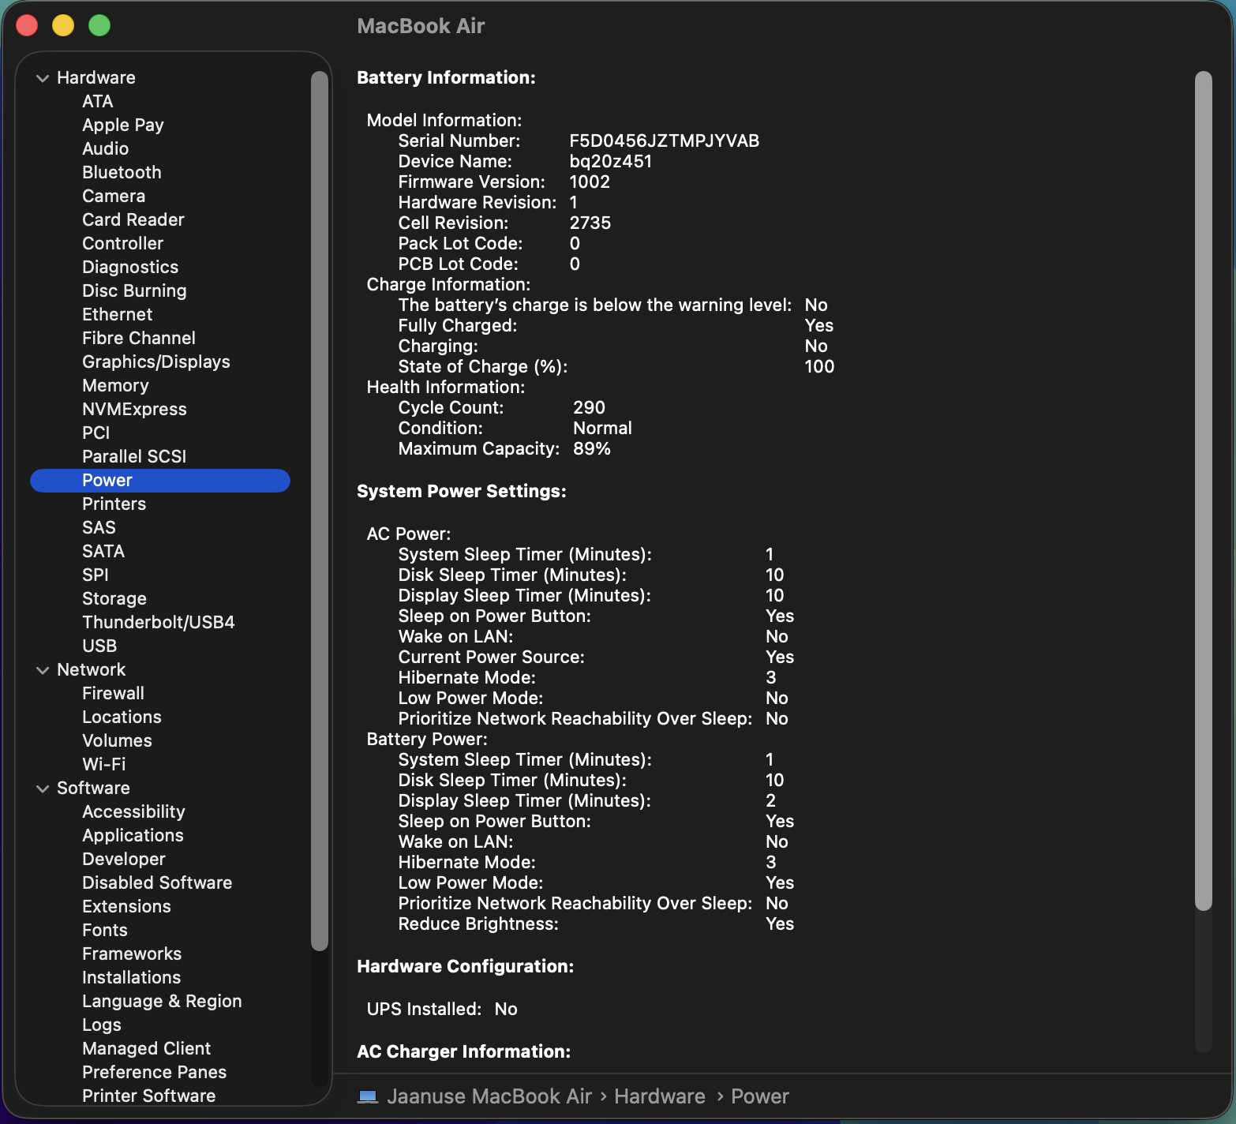
Task: Open the Controller entry
Action: click(123, 243)
